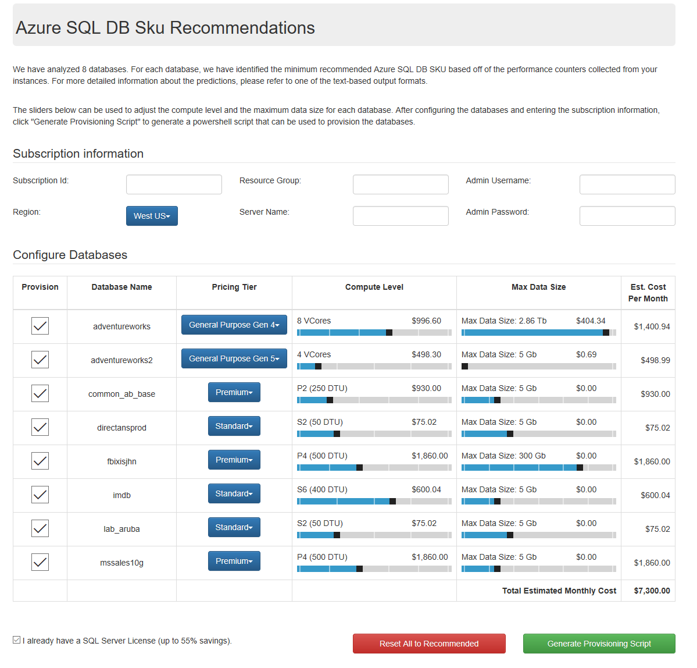Uncheck Provision for lab_aruba

click(40, 528)
